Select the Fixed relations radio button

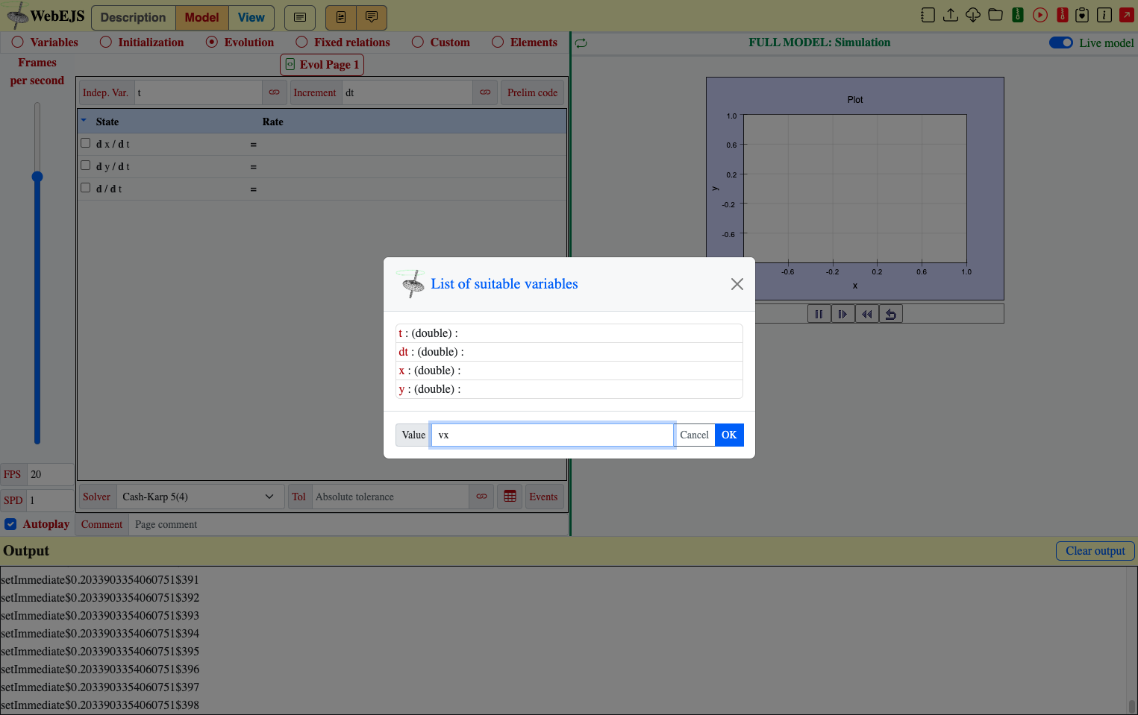301,42
